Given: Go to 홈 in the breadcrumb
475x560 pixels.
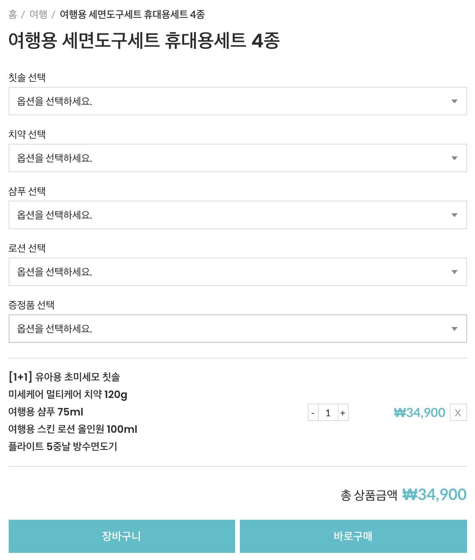Looking at the screenshot, I should (13, 15).
